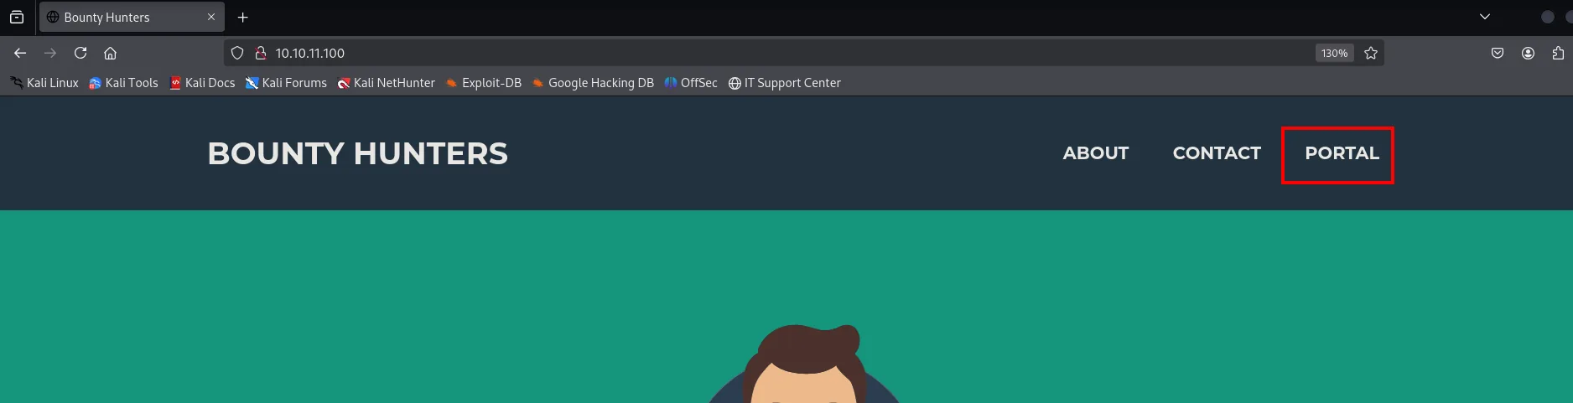Open the recent browsing icon left of the tabs

[x=17, y=17]
